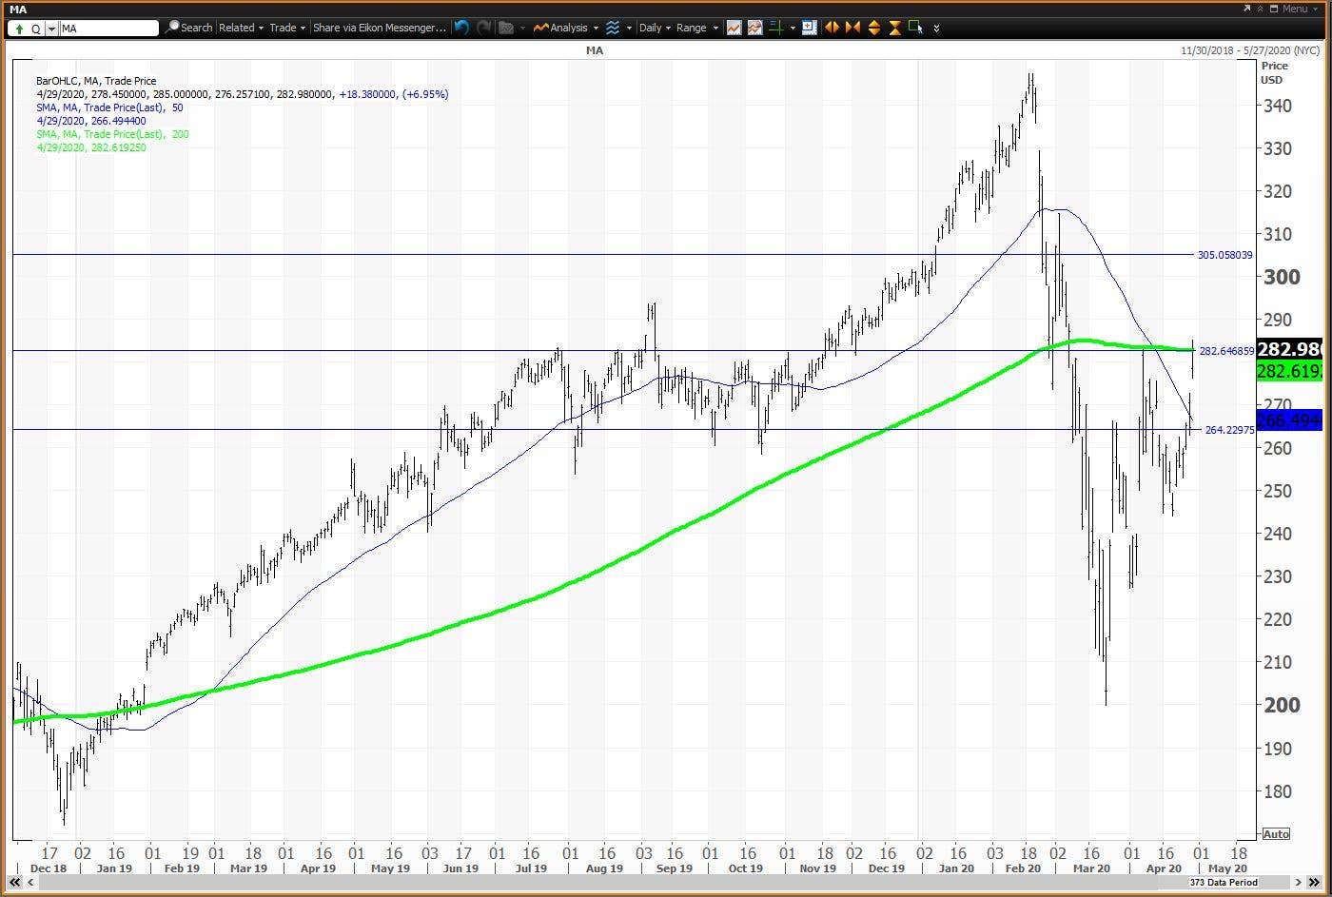The height and width of the screenshot is (897, 1332).
Task: Click the vertical expand arrows icon
Action: click(x=873, y=28)
